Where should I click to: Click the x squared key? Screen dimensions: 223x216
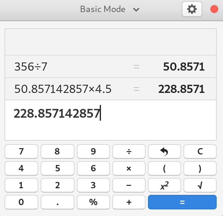tap(165, 185)
